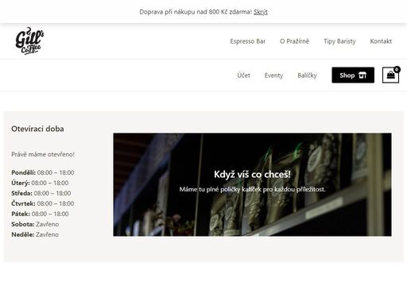Open the Účet account link
The image size is (407, 305).
[243, 75]
